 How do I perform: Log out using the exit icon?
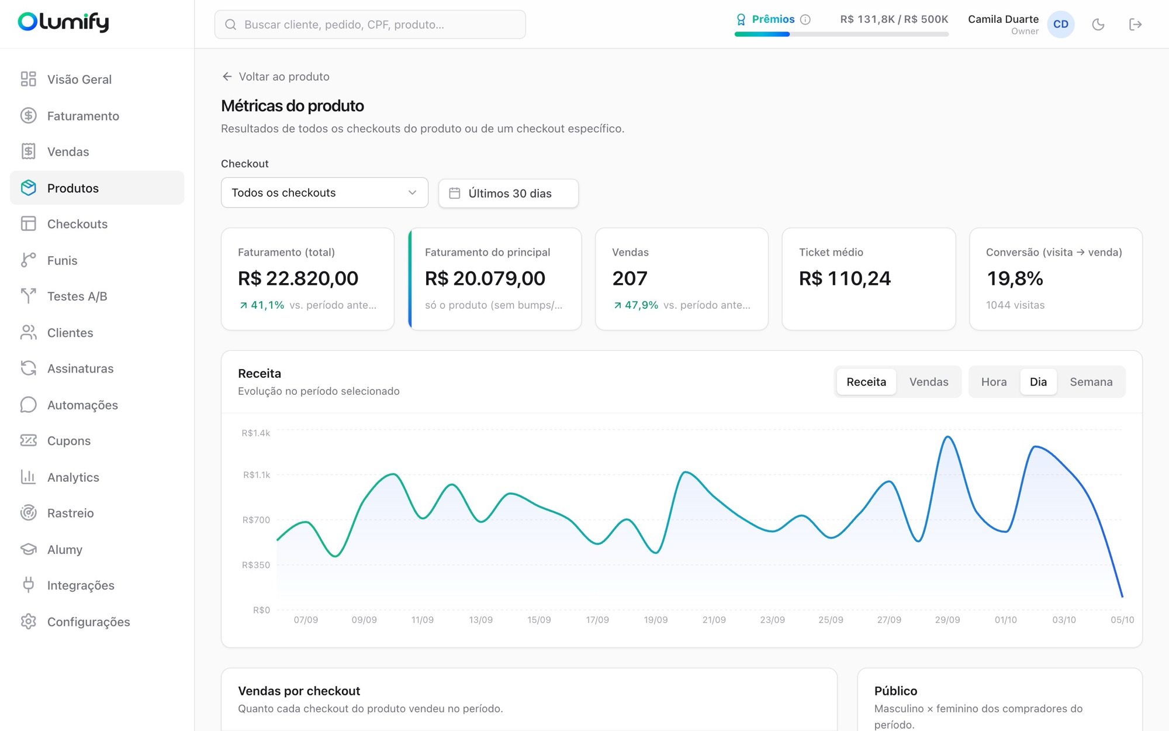pos(1135,25)
